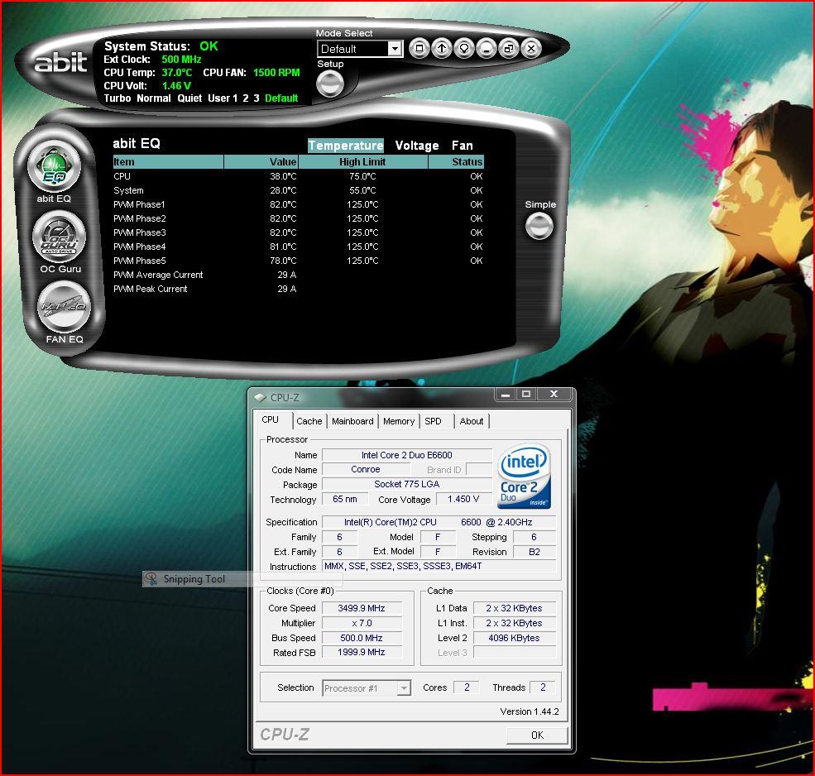The width and height of the screenshot is (815, 776).
Task: Open the OC Guru module
Action: [59, 237]
